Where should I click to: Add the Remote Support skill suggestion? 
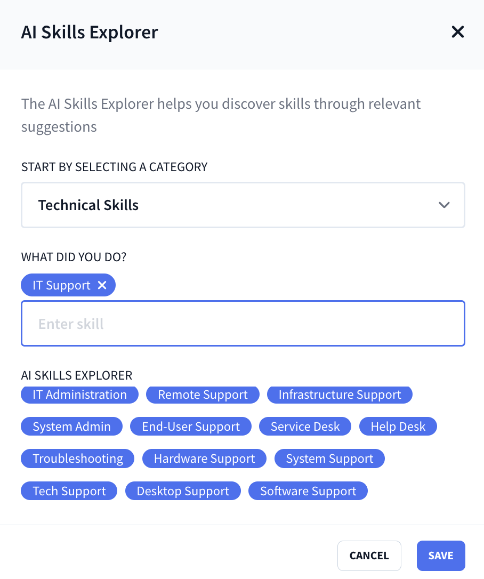pos(203,395)
